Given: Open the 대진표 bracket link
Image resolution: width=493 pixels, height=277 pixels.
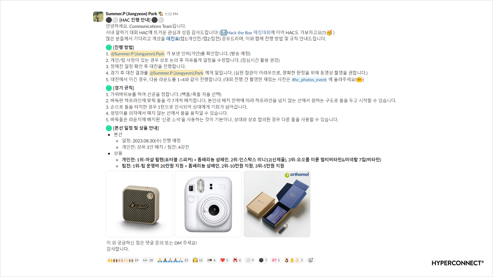Looking at the screenshot, I should [x=173, y=39].
